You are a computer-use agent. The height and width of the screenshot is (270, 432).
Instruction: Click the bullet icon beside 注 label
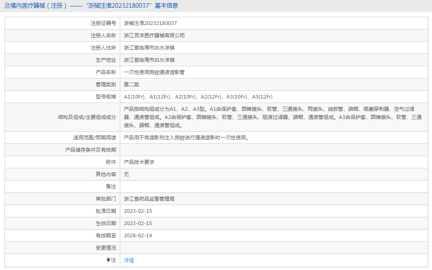[x=108, y=260]
